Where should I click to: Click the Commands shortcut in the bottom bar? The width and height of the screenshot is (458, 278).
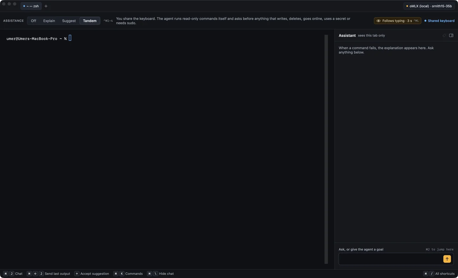tap(134, 274)
